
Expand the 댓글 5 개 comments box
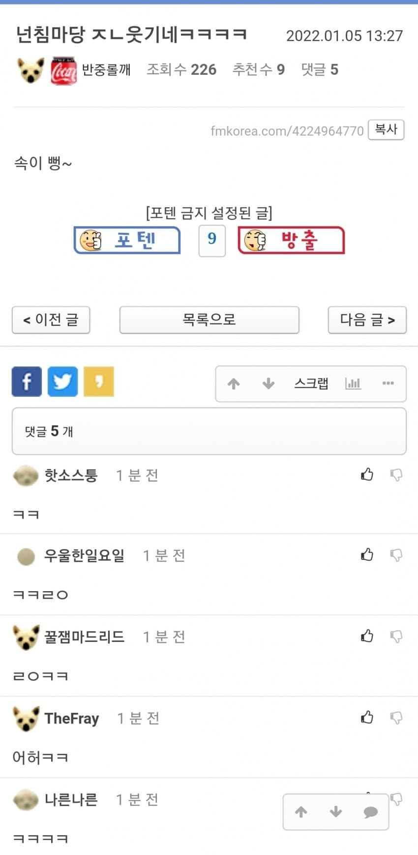(x=209, y=431)
